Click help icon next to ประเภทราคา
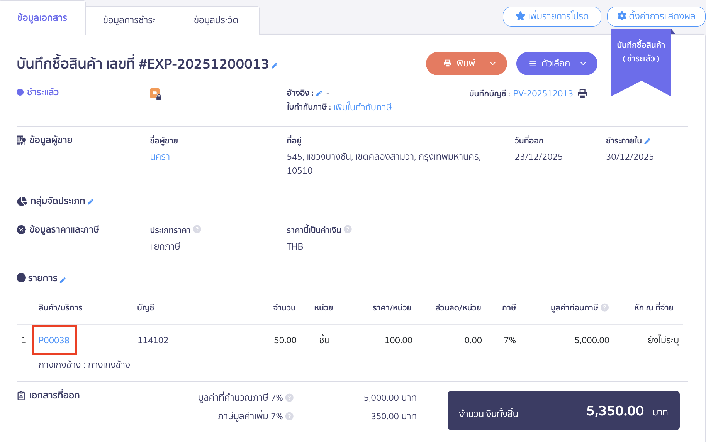Image resolution: width=706 pixels, height=442 pixels. tap(197, 229)
